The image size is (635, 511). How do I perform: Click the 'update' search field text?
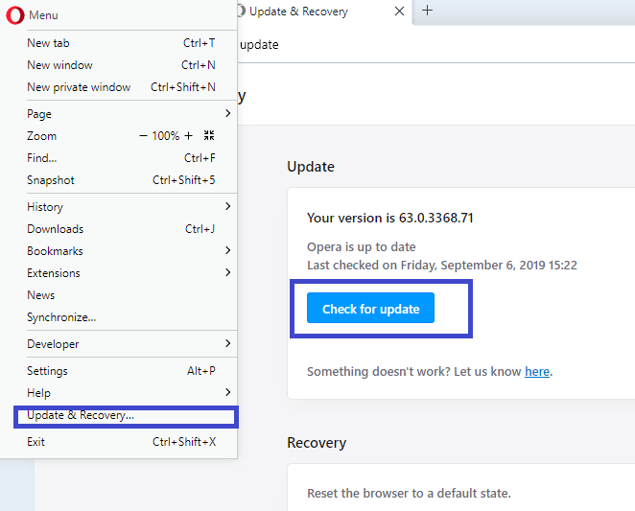tap(259, 44)
